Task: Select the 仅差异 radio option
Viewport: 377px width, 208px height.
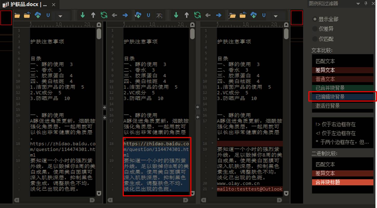Action: 323,29
